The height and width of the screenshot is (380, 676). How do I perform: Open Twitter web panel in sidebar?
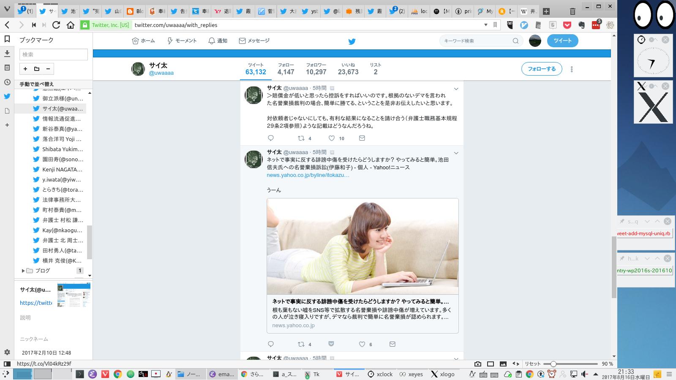tap(7, 96)
